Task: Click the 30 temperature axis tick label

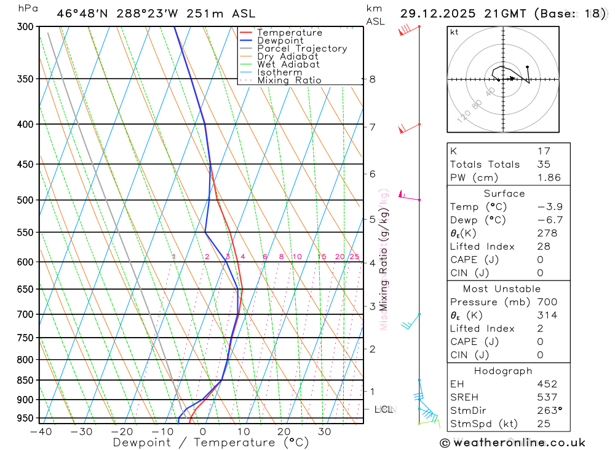Action: [324, 432]
